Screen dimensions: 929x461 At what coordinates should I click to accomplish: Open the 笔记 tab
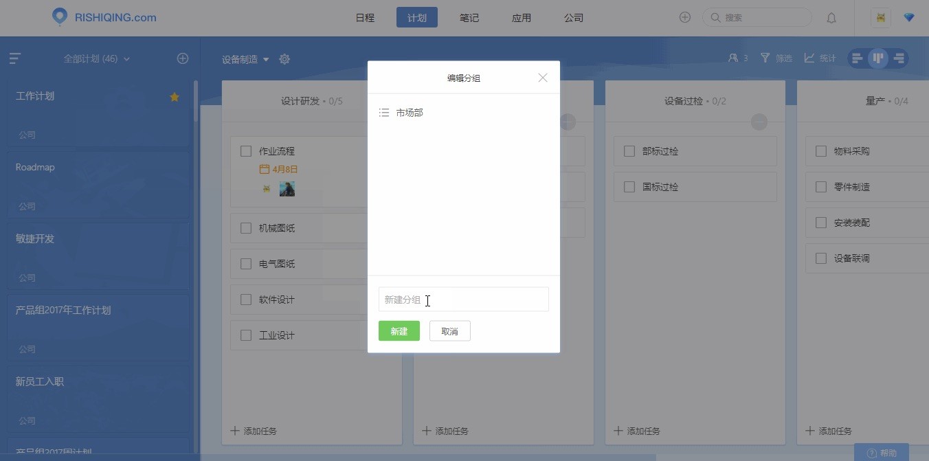pos(469,18)
